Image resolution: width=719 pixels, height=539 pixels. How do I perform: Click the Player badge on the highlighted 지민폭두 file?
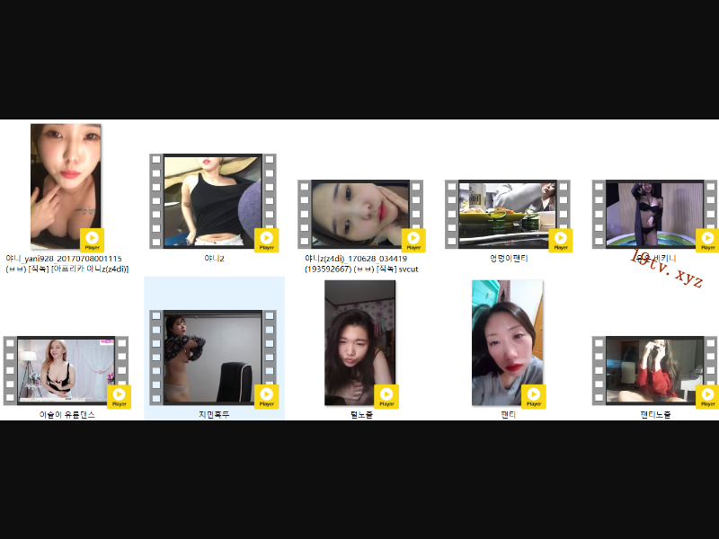(x=266, y=396)
